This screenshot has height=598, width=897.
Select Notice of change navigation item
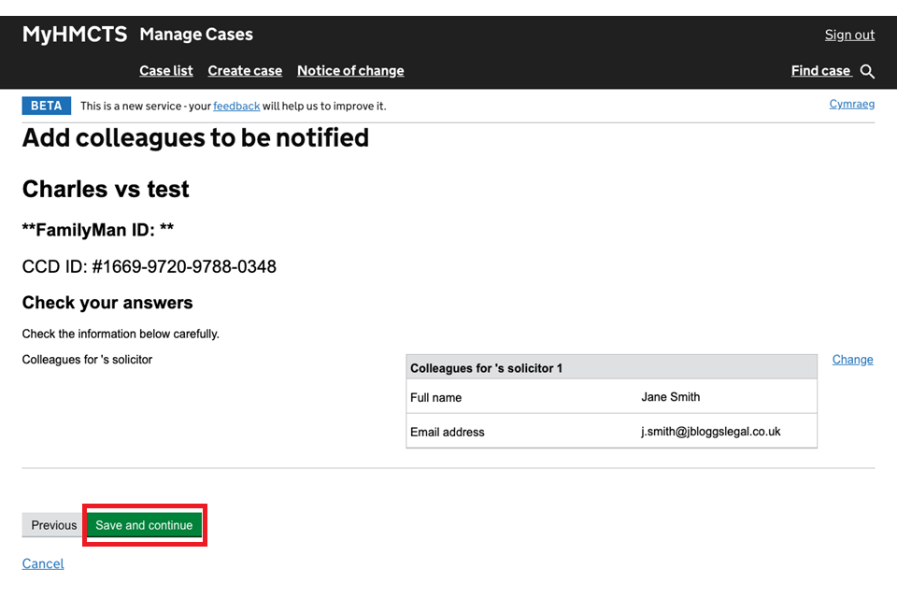(350, 71)
